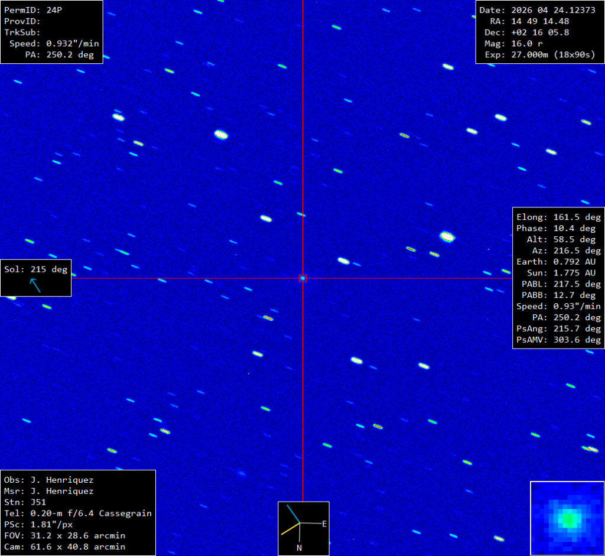605x556 pixels.
Task: Click the Tel 0.20-m f/6.4 Cassegrain line
Action: point(77,513)
